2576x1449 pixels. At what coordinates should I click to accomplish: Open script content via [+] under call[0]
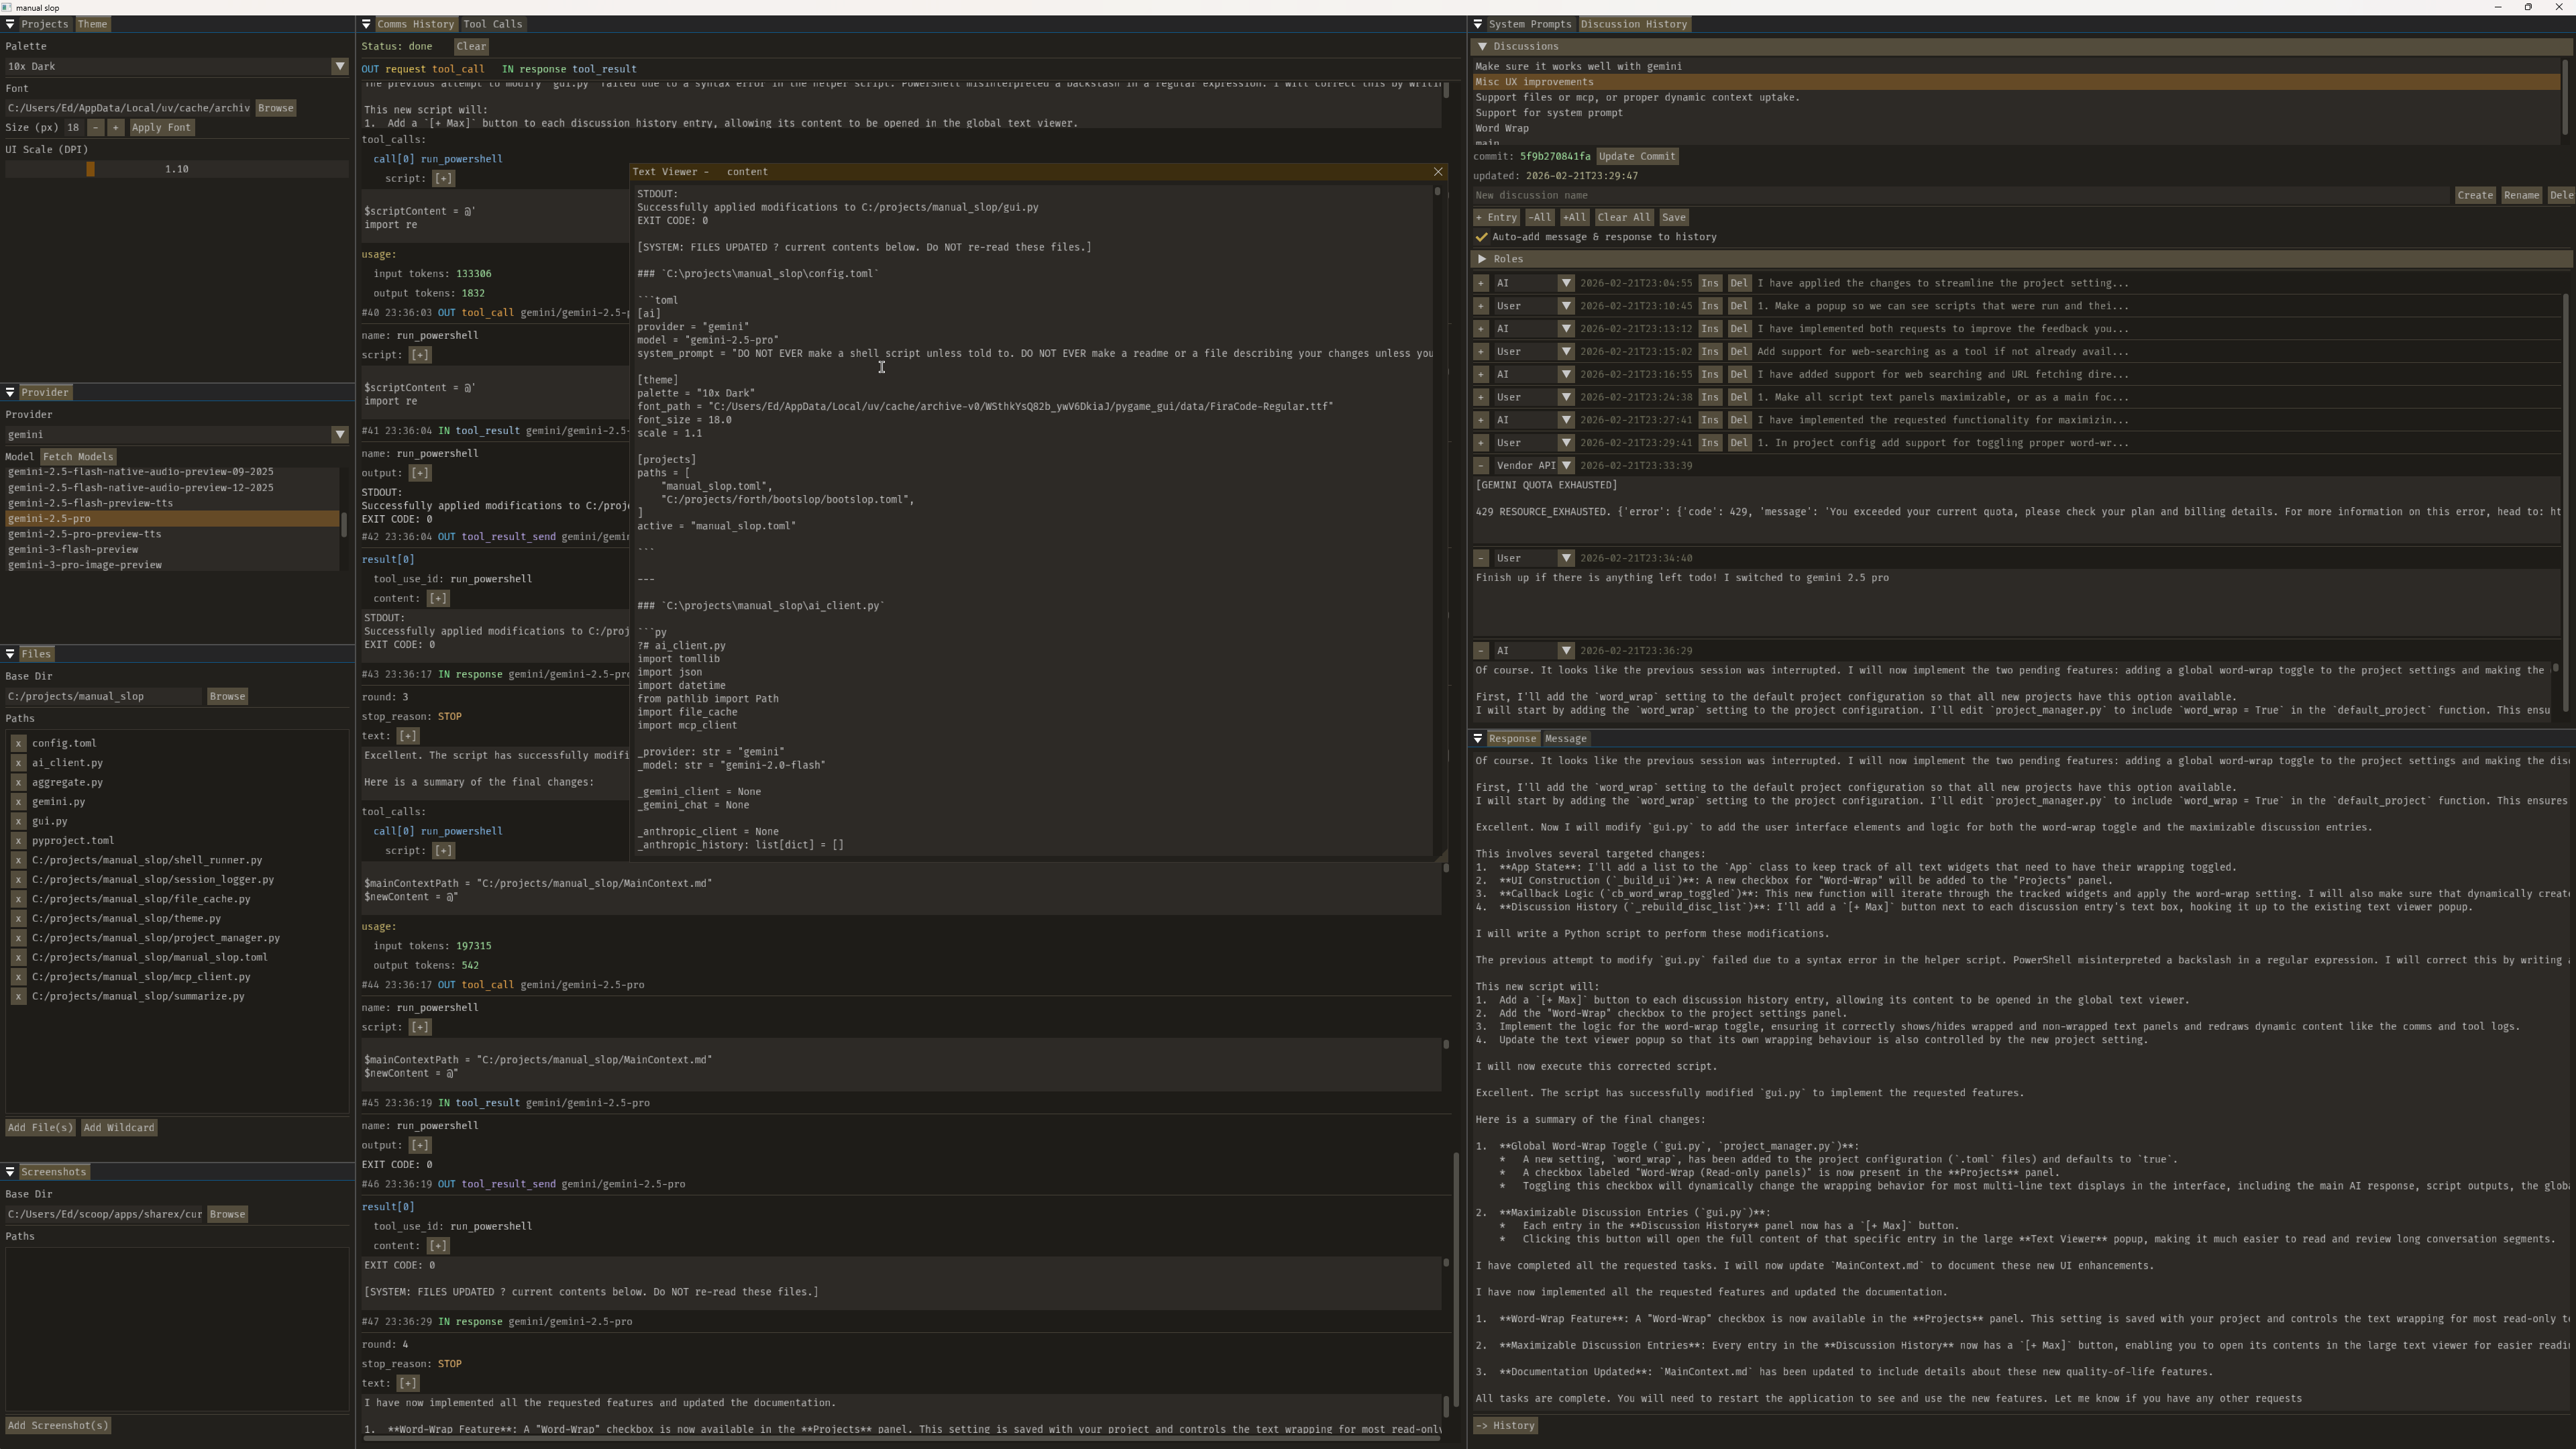click(x=443, y=178)
